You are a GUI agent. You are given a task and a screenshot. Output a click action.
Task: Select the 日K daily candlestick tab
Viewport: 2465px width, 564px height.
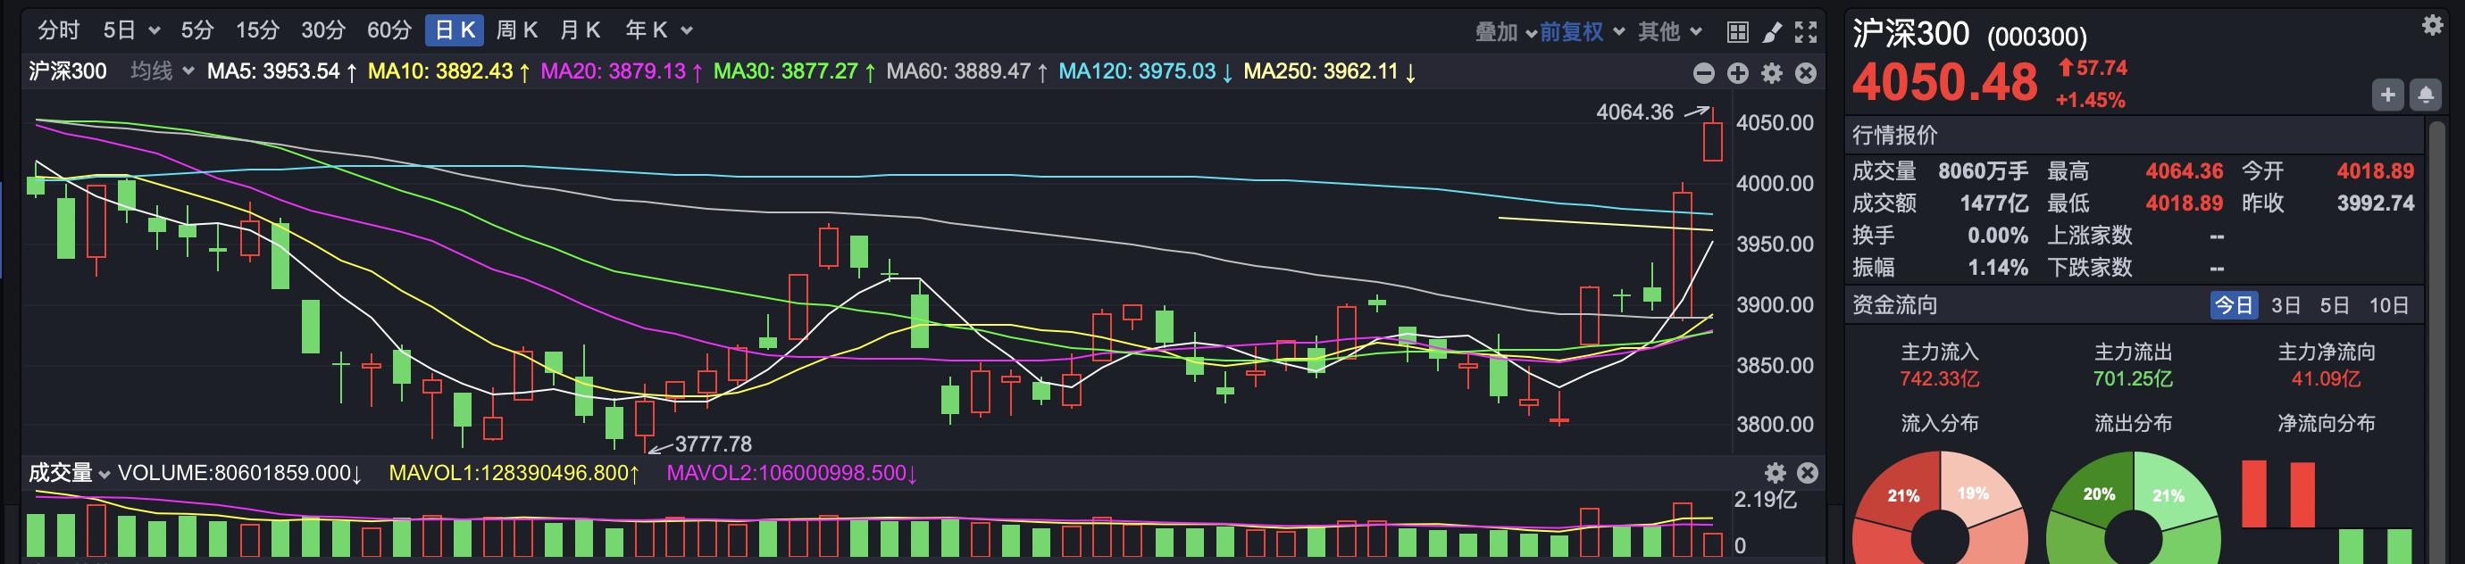pos(455,30)
